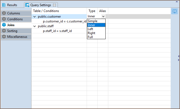The height and width of the screenshot is (109, 180).
Task: Click the blue gear icon beside Joins
Action: (4, 25)
